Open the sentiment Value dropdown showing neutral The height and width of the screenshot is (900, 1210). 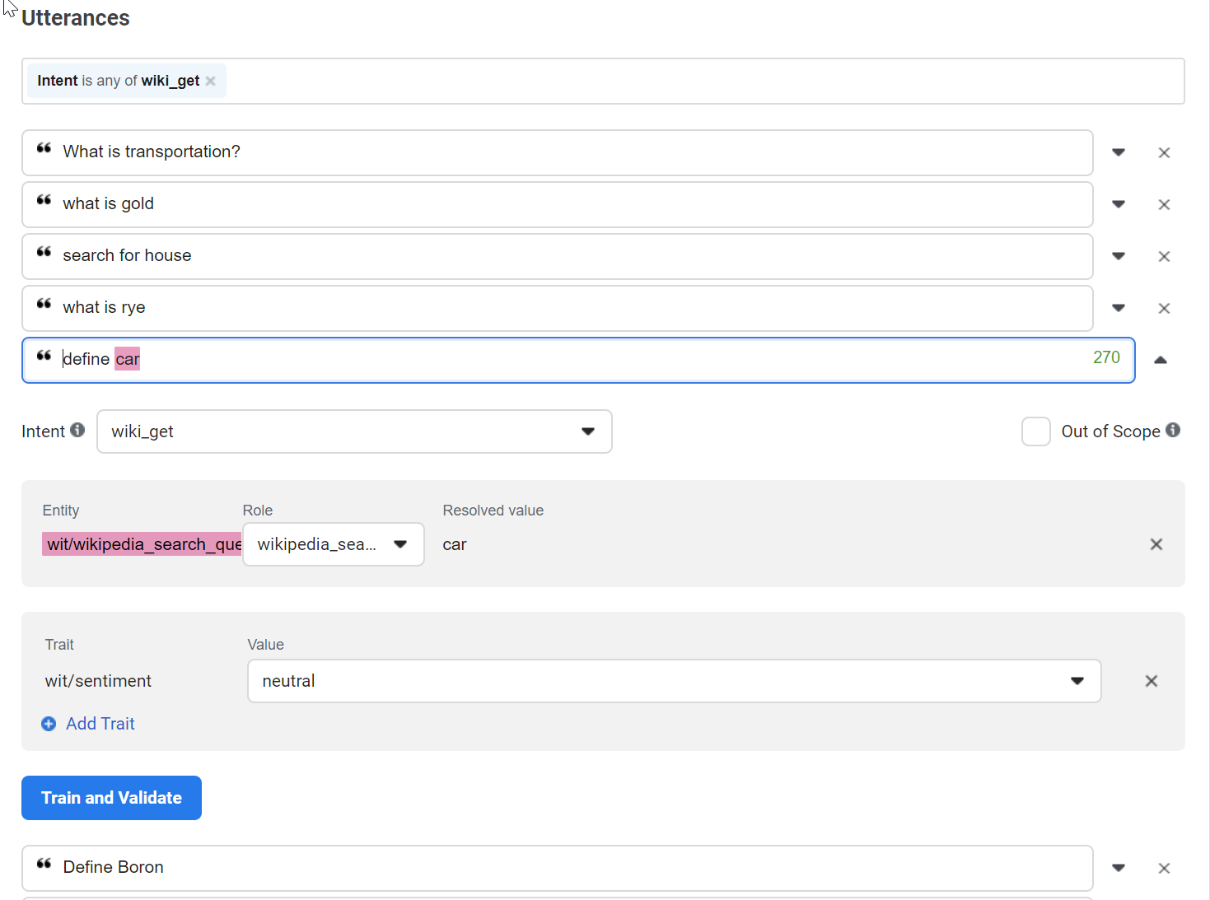point(1078,681)
